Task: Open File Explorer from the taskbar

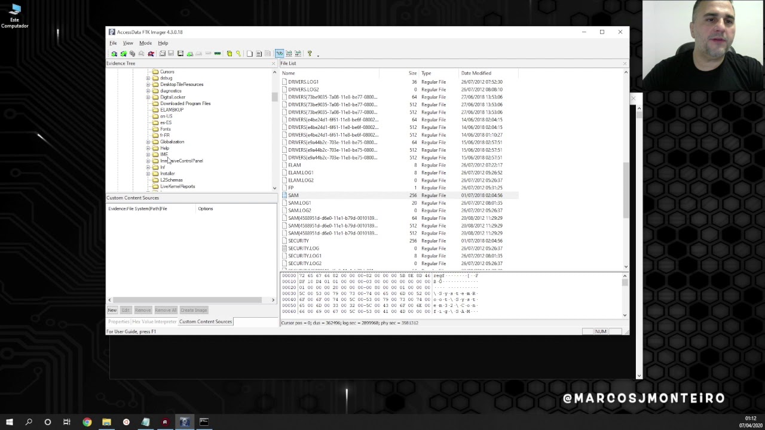Action: (x=106, y=422)
